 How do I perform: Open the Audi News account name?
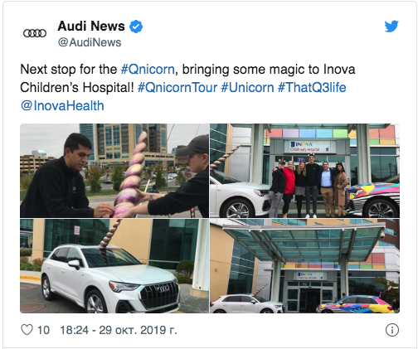point(91,27)
